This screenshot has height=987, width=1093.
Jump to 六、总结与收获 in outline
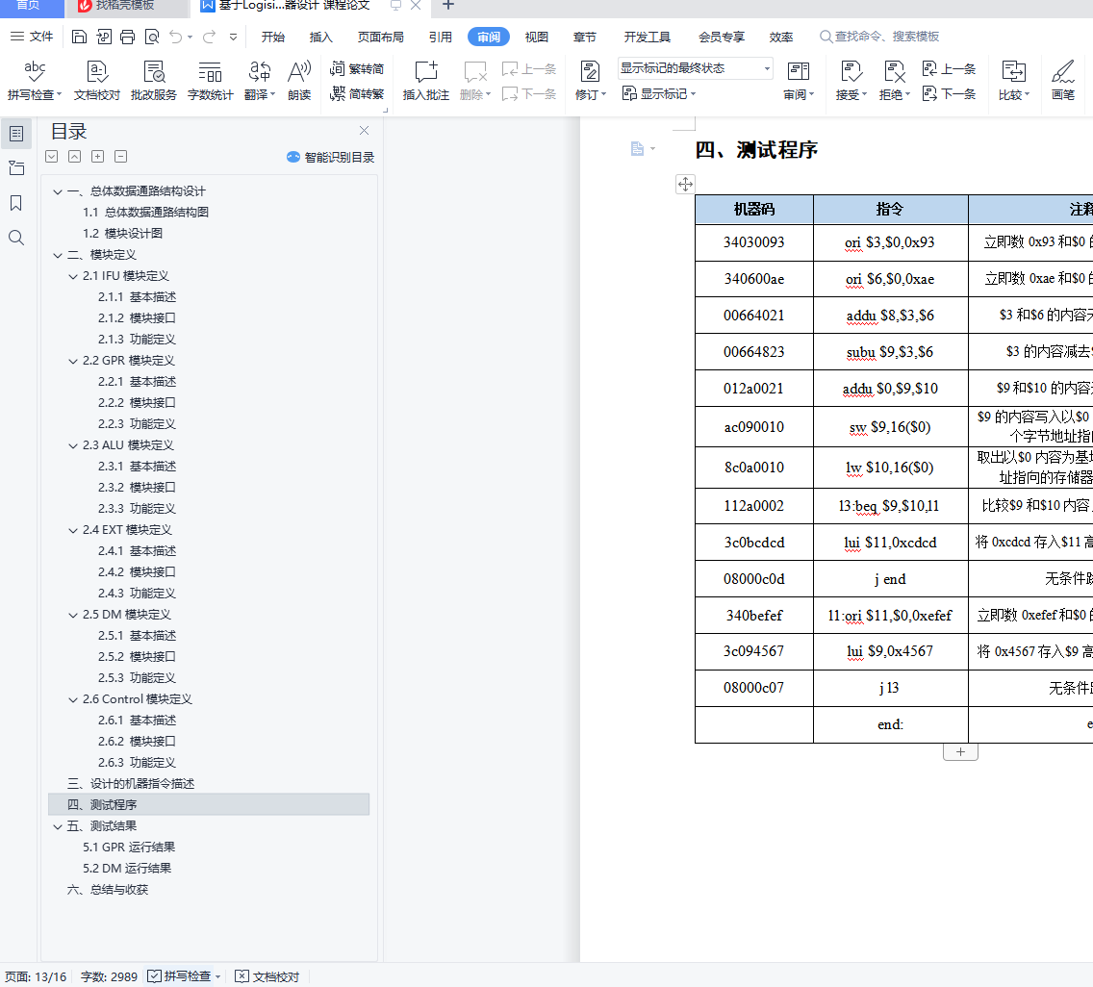coord(108,890)
